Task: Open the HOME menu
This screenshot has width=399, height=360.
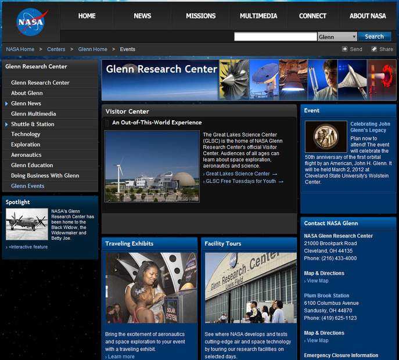Action: coord(87,16)
